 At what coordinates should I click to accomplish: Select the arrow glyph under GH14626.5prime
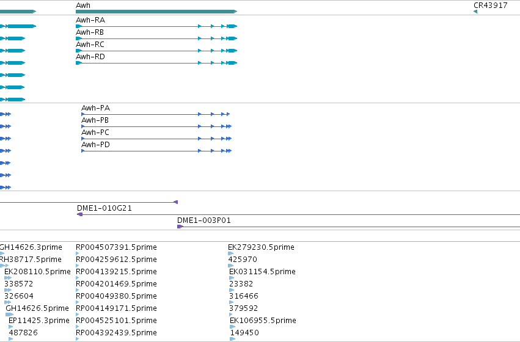click(x=10, y=315)
